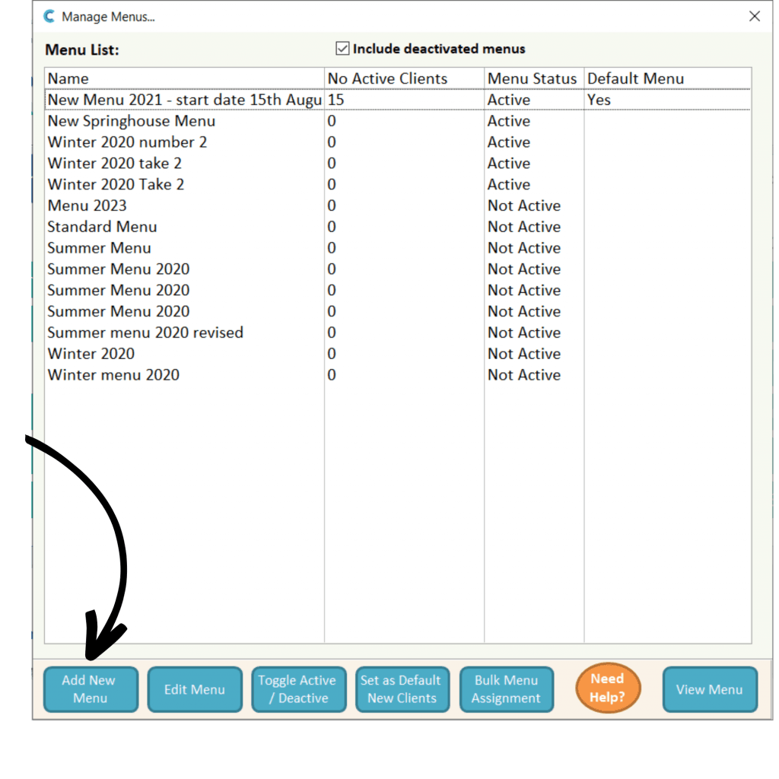The width and height of the screenshot is (779, 779).
Task: Sort by No Active Clients column header
Action: 405,78
